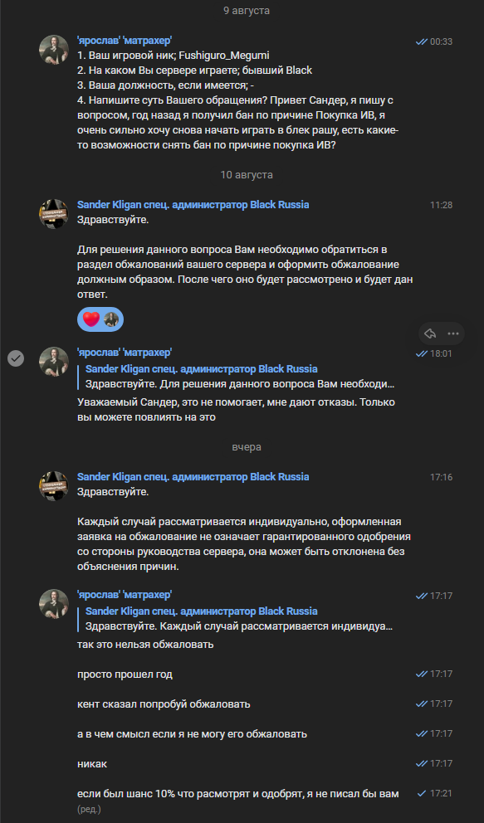484x823 pixels.
Task: Open Sander Kligan's avatar on the 17:16 message
Action: coord(54,485)
